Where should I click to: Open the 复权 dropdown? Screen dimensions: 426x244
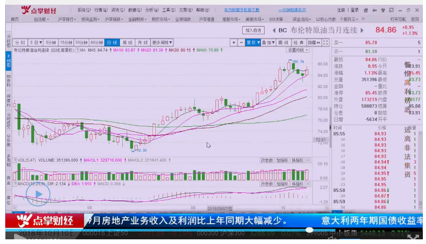253,43
